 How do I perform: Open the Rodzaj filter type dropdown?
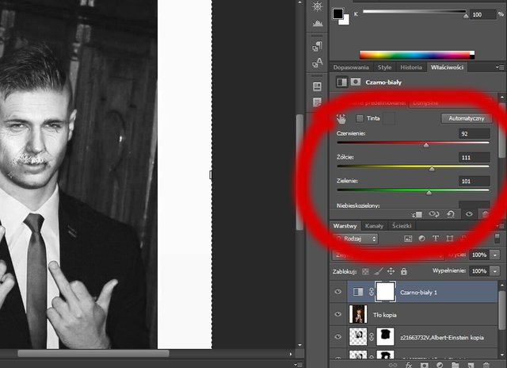click(355, 239)
